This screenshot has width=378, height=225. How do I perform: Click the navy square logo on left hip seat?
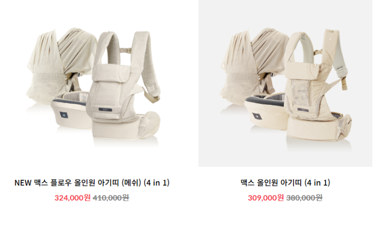[64, 115]
